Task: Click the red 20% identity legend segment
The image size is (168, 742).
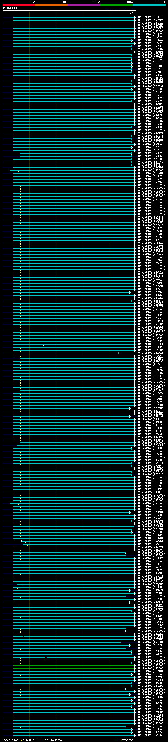Action: pyautogui.click(x=19, y=5)
